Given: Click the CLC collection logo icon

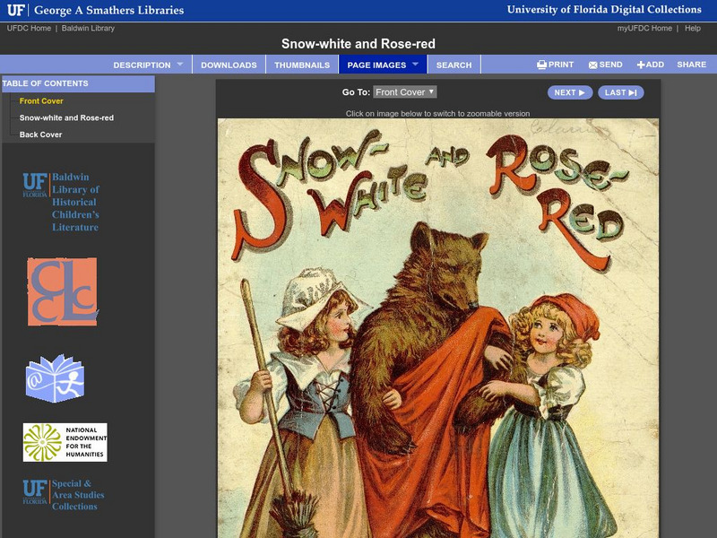Looking at the screenshot, I should (62, 291).
